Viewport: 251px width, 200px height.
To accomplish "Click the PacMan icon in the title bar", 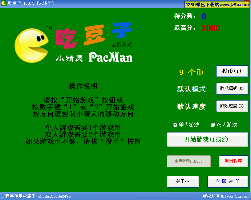I will coord(4,3).
